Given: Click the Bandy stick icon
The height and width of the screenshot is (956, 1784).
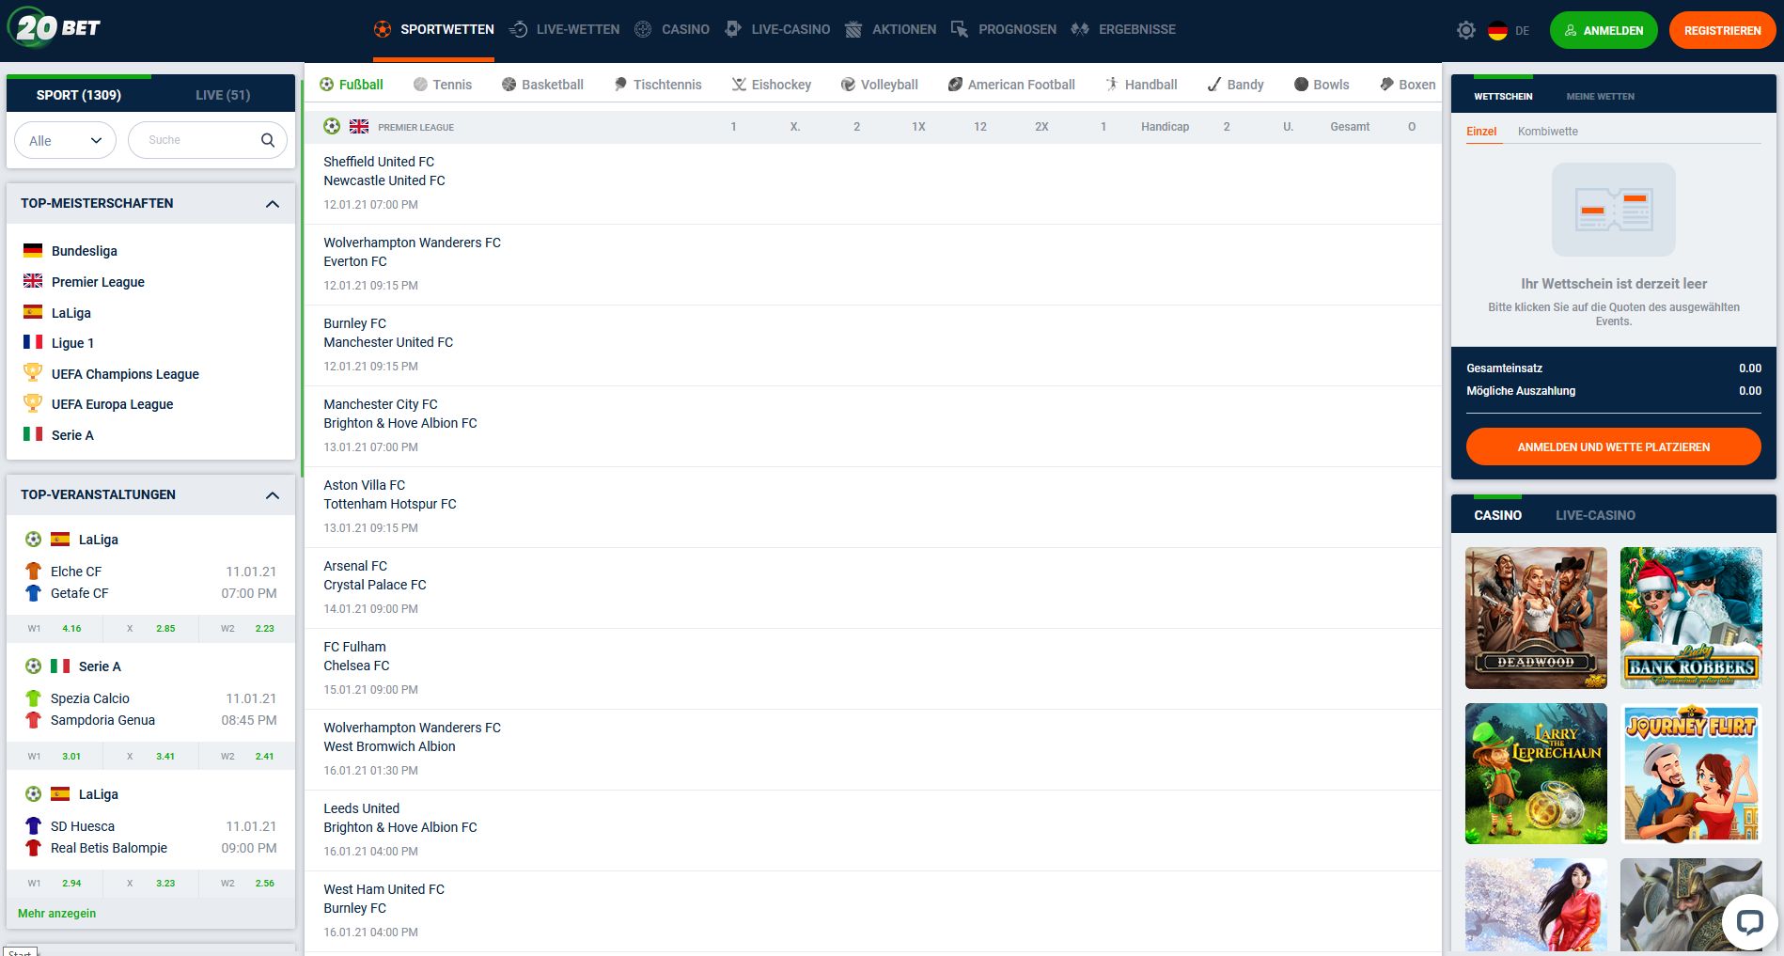Looking at the screenshot, I should 1214,85.
